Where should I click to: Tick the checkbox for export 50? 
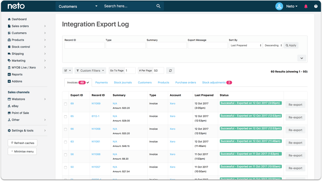pos(66,168)
